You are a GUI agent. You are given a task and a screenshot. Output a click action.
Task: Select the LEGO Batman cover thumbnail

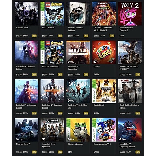(52, 14)
